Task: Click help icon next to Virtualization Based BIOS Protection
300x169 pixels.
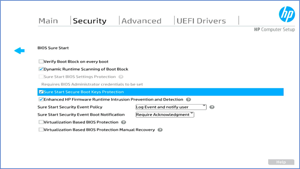Action: pyautogui.click(x=124, y=122)
